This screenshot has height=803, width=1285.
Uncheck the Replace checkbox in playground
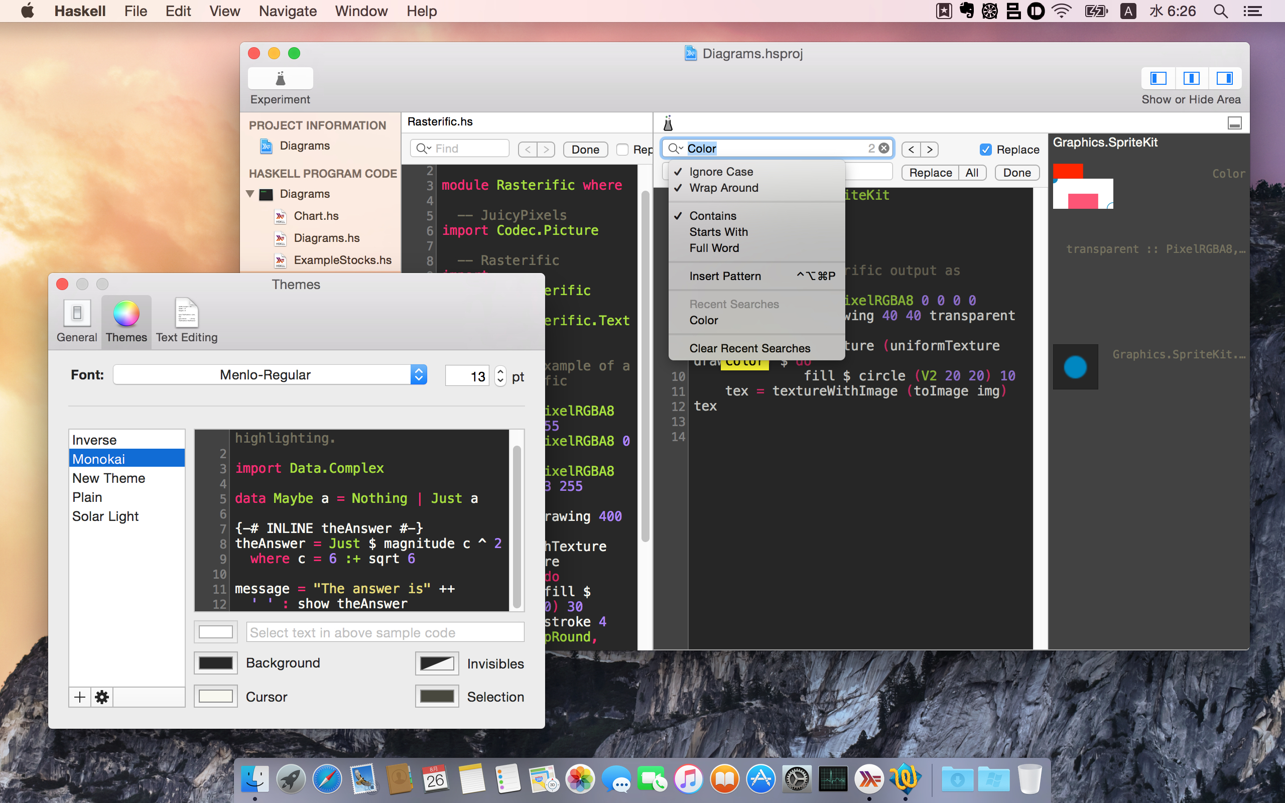[985, 150]
